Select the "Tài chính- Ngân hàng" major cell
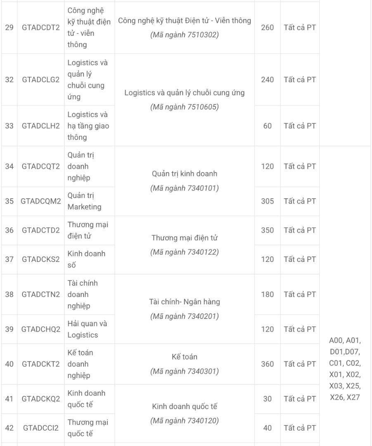The width and height of the screenshot is (372, 446). [x=184, y=309]
